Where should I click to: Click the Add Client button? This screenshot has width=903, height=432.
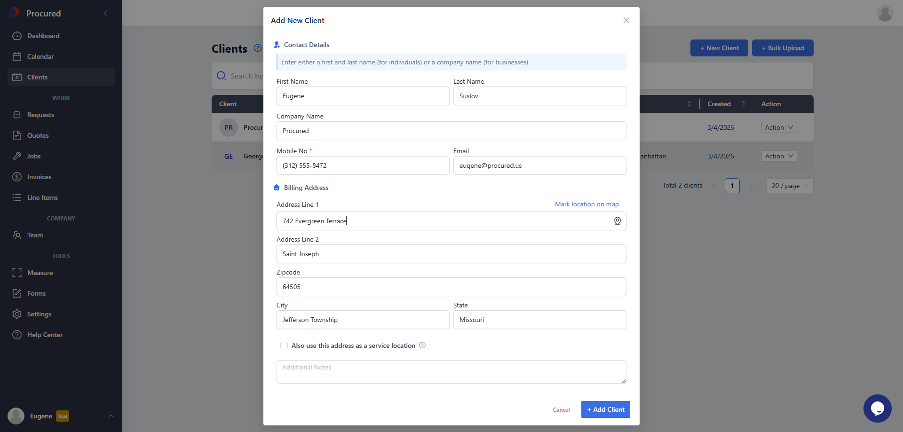coord(605,409)
